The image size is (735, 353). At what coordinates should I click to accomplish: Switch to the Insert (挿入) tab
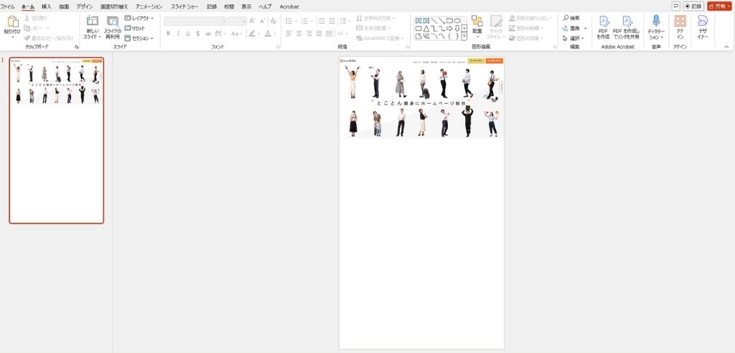46,6
